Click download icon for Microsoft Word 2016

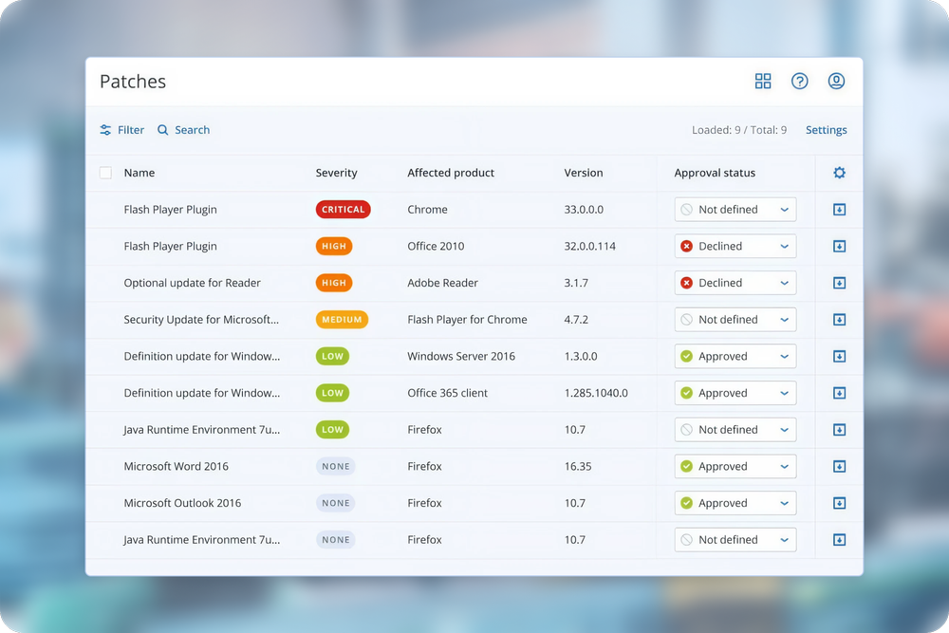pyautogui.click(x=839, y=466)
